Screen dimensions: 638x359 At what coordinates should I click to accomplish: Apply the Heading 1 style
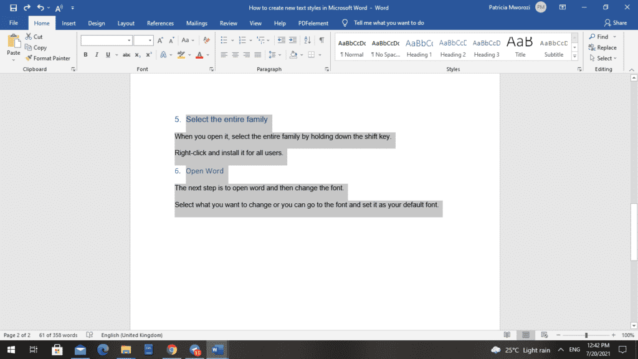(419, 47)
